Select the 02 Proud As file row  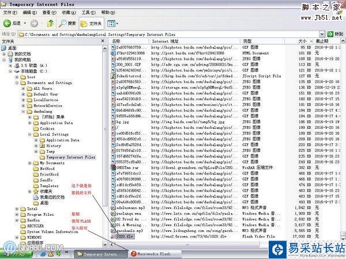click(x=225, y=219)
